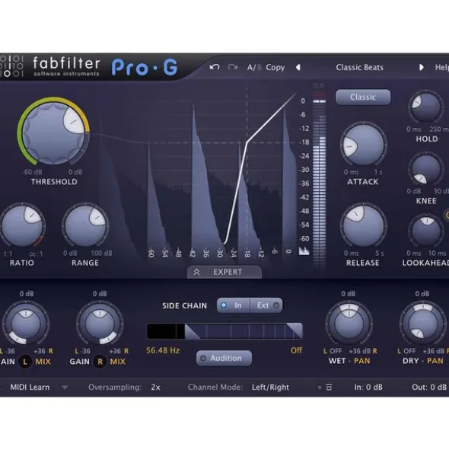
Task: Click the resize interface icon in bottom bar
Action: pyautogui.click(x=329, y=387)
